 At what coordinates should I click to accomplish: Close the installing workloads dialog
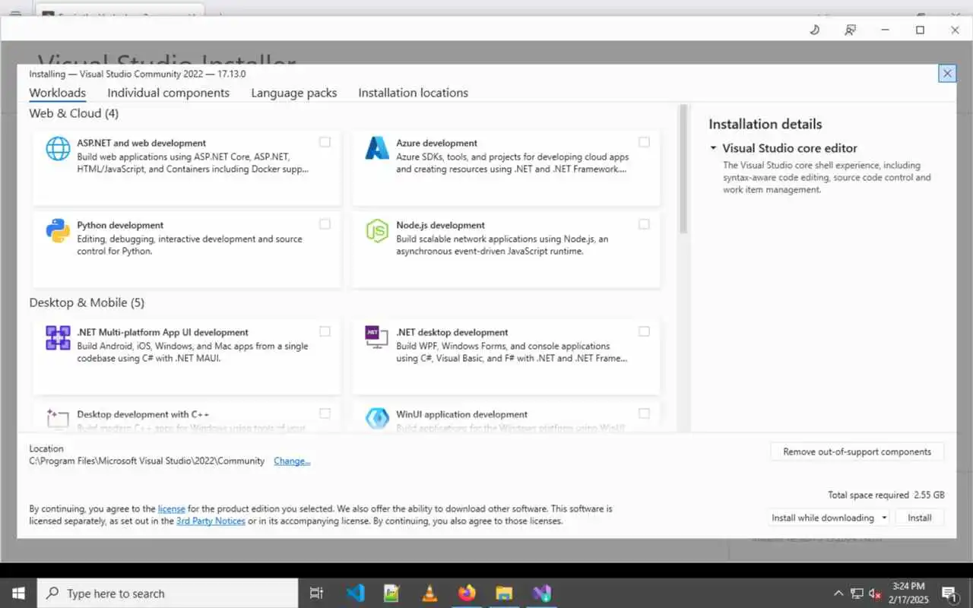[947, 74]
